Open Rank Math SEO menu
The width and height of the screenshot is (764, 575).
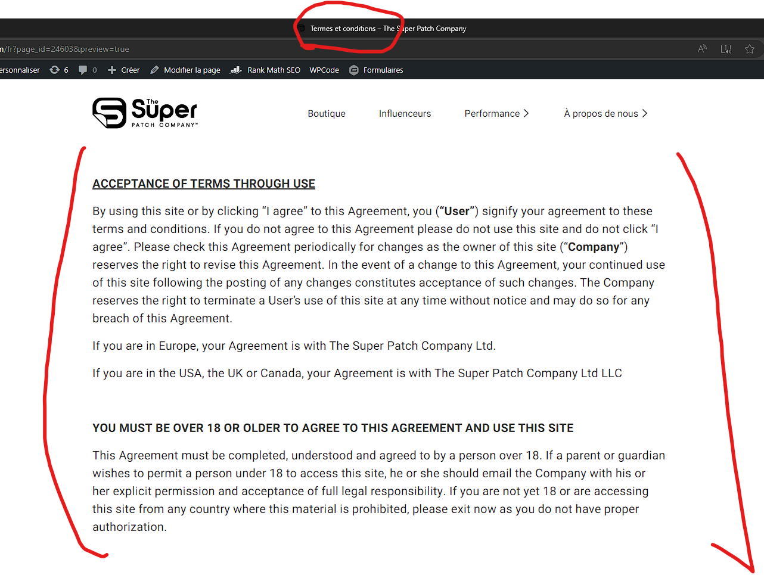point(265,70)
